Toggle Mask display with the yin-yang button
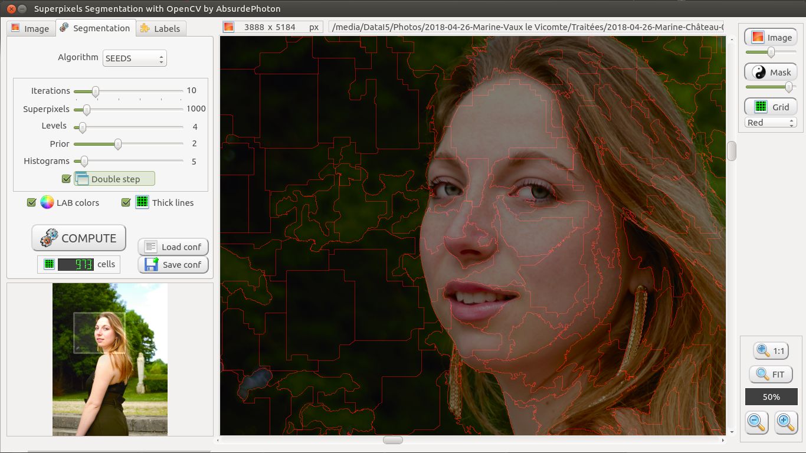806x453 pixels. pos(771,73)
